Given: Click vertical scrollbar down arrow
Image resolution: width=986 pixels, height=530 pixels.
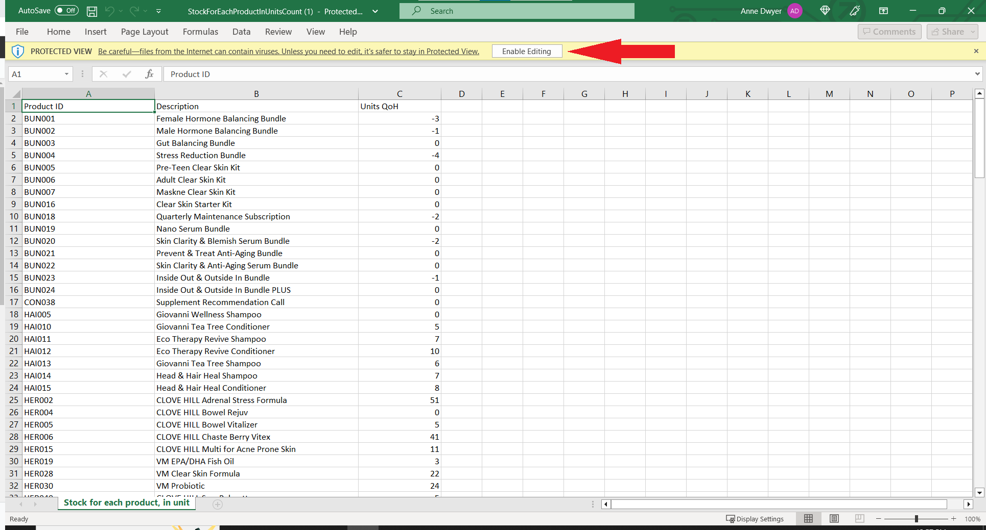Looking at the screenshot, I should [979, 493].
